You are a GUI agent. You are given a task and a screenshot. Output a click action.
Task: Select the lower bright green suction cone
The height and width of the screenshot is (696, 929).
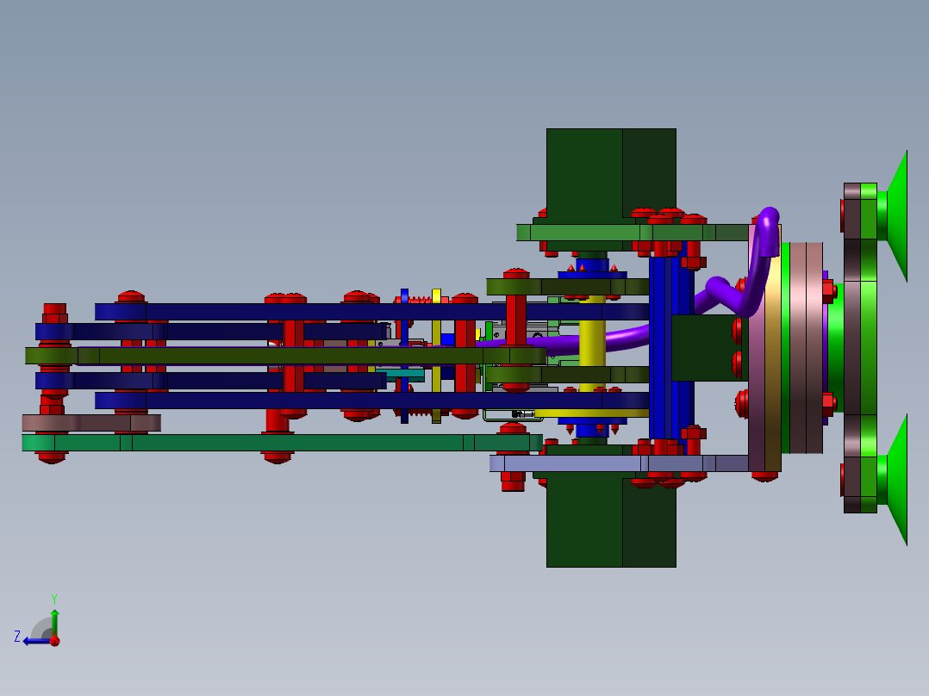coord(896,480)
